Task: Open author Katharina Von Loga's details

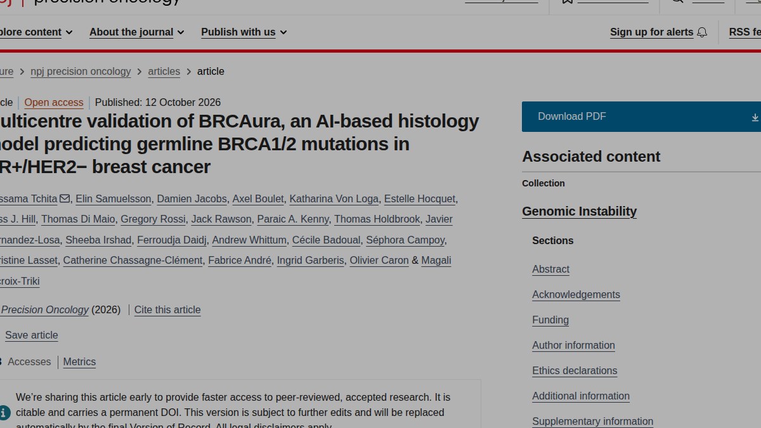Action: 334,198
